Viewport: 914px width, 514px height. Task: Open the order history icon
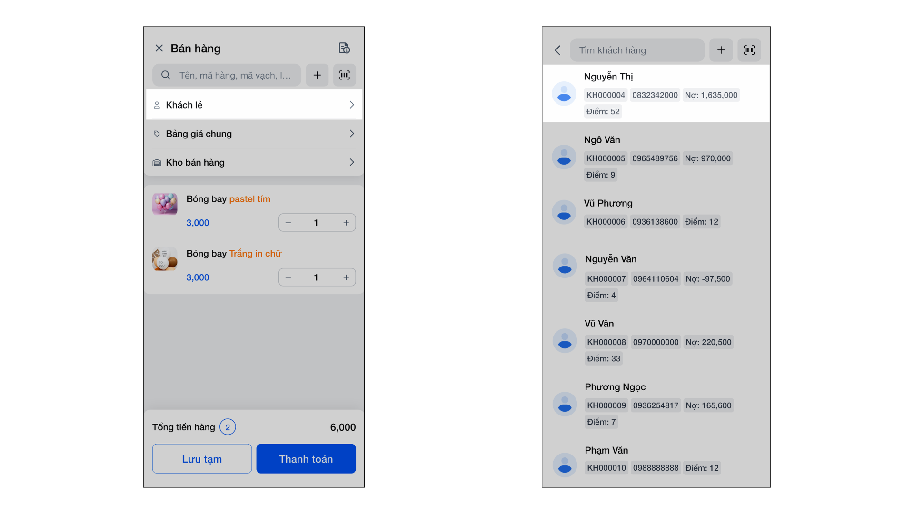point(344,48)
